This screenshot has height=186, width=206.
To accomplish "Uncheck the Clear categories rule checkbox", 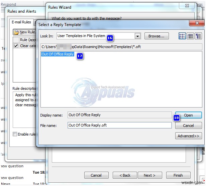I will pos(16,46).
